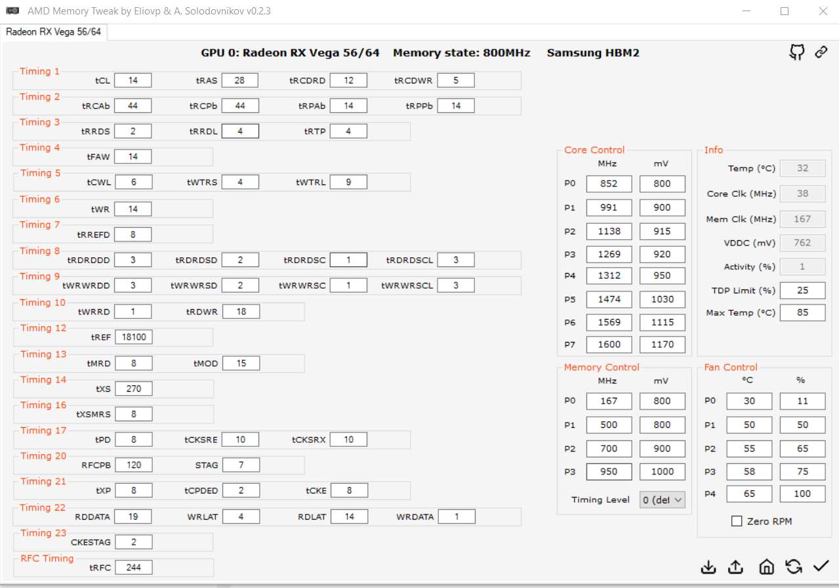The width and height of the screenshot is (839, 588).
Task: Click Memory P2 mV field 900
Action: (663, 449)
